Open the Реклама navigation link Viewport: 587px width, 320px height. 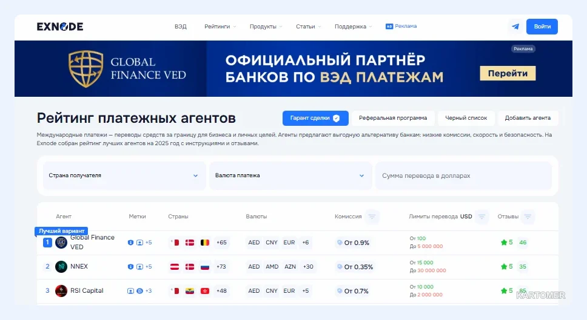point(406,26)
